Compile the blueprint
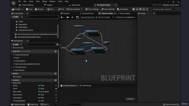189x106 pixels. click(x=16, y=9)
